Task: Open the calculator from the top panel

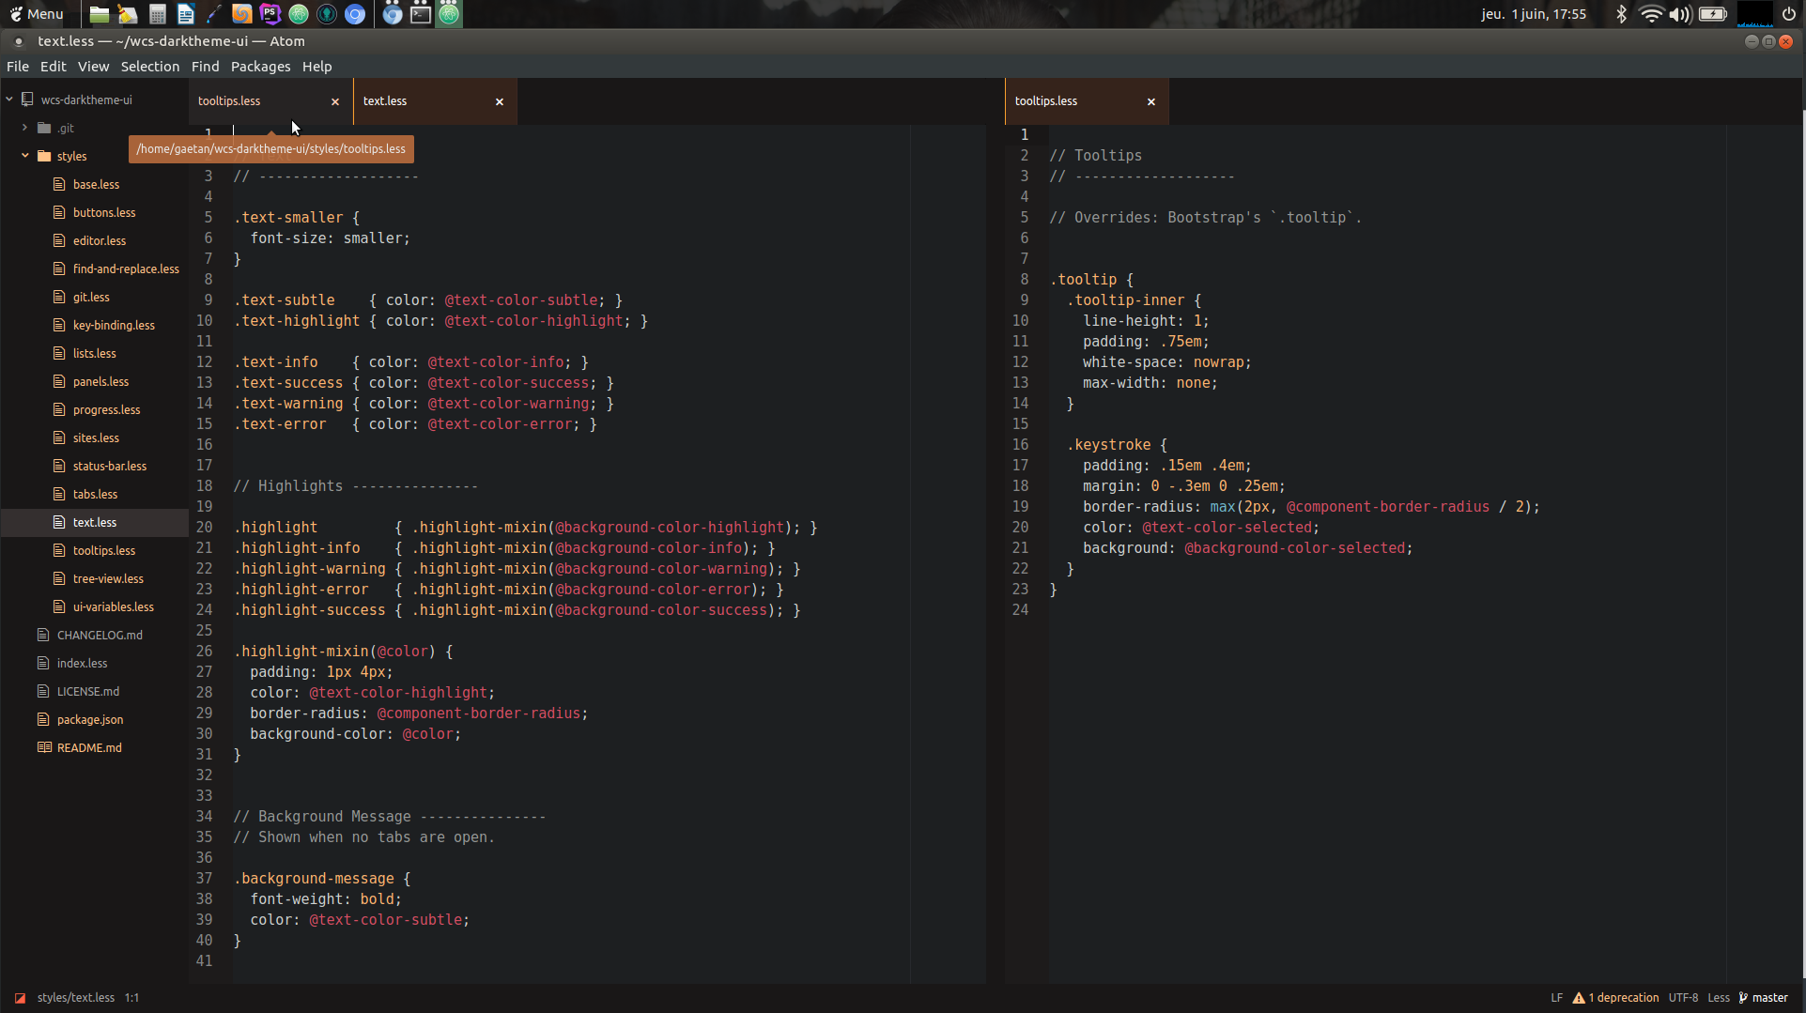Action: [157, 14]
